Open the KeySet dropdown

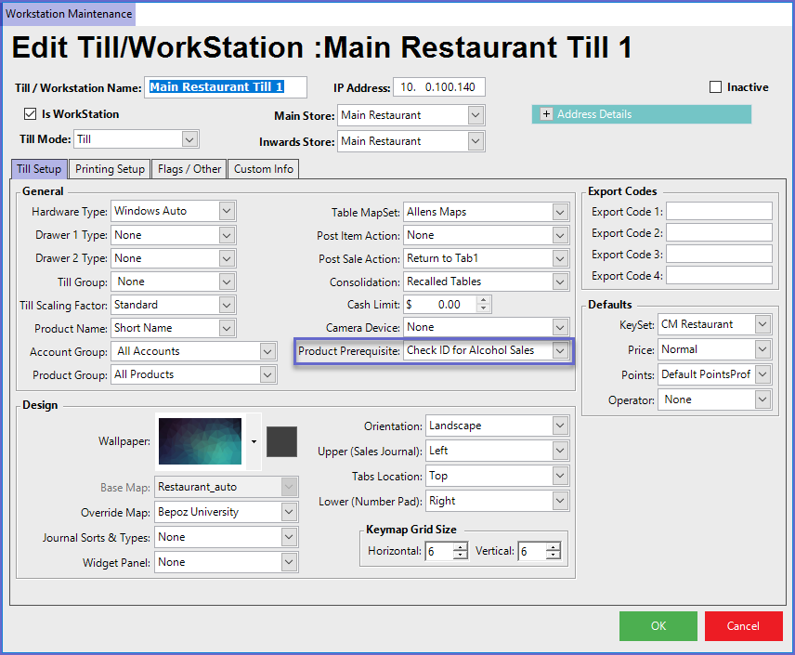point(762,324)
